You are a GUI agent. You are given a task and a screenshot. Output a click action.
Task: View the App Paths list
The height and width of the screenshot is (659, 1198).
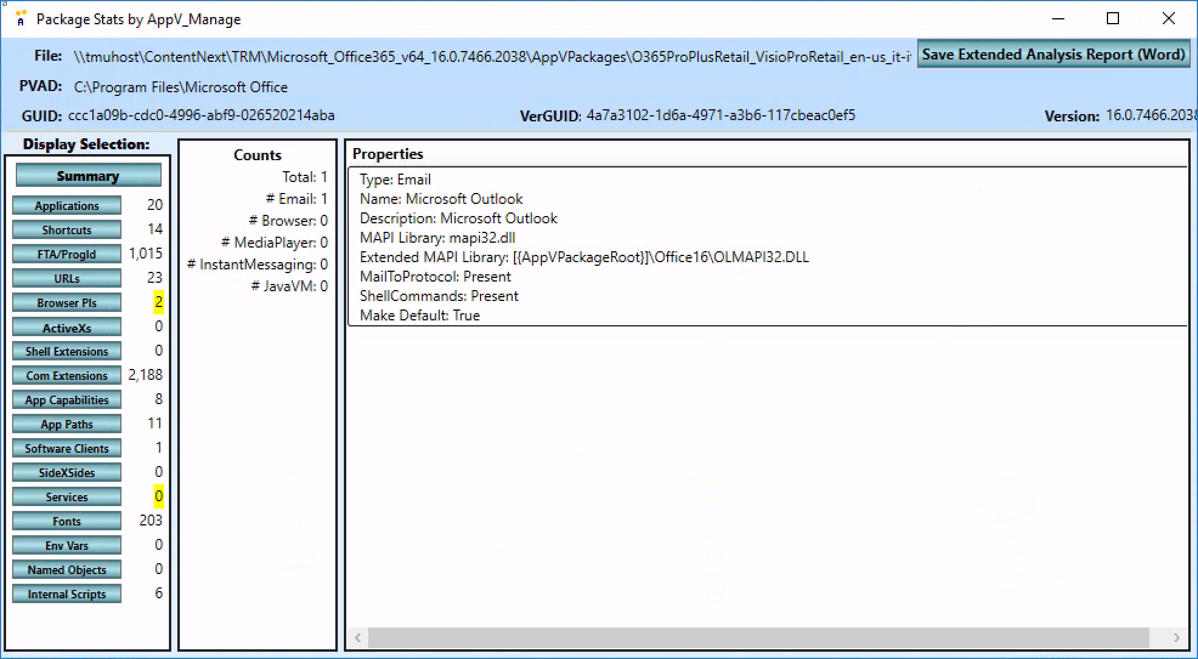(x=67, y=424)
